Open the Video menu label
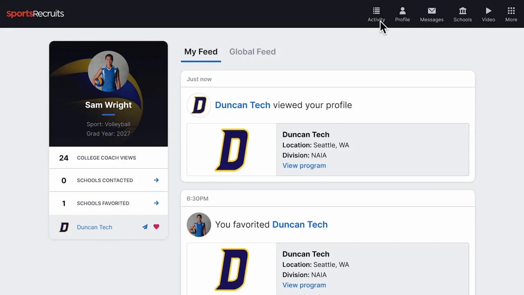Viewport: 524px width, 295px height. 488,20
